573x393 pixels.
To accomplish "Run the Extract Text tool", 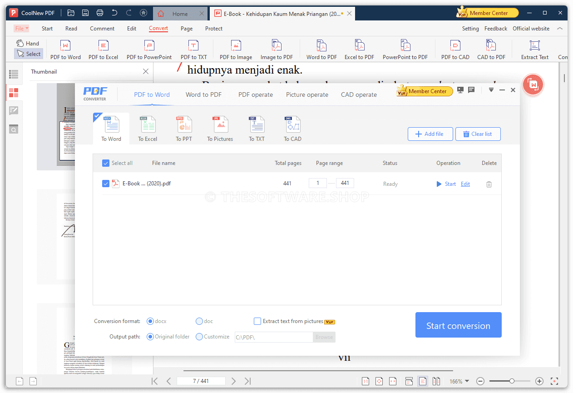I will click(x=534, y=50).
